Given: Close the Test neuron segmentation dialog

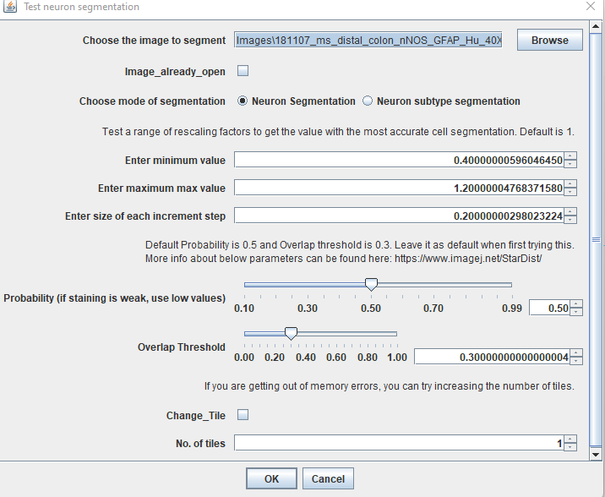Looking at the screenshot, I should click(590, 7).
